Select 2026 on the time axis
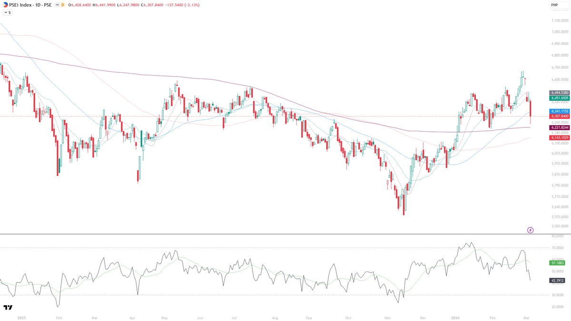The image size is (571, 321). (x=455, y=317)
